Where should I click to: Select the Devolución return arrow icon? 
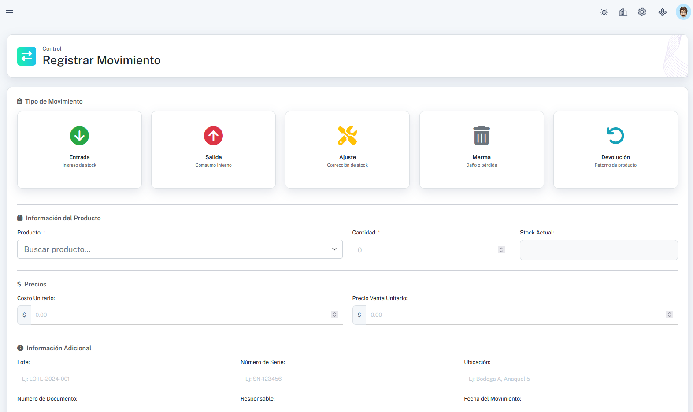(615, 136)
